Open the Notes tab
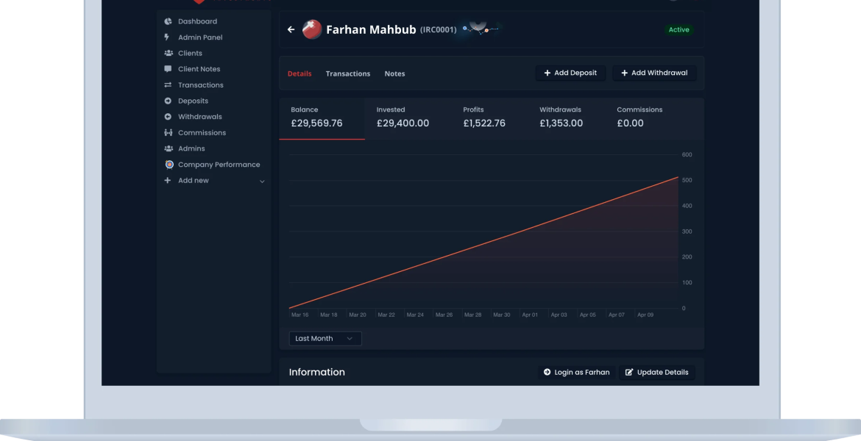Screen dimensions: 861x441 coord(394,73)
